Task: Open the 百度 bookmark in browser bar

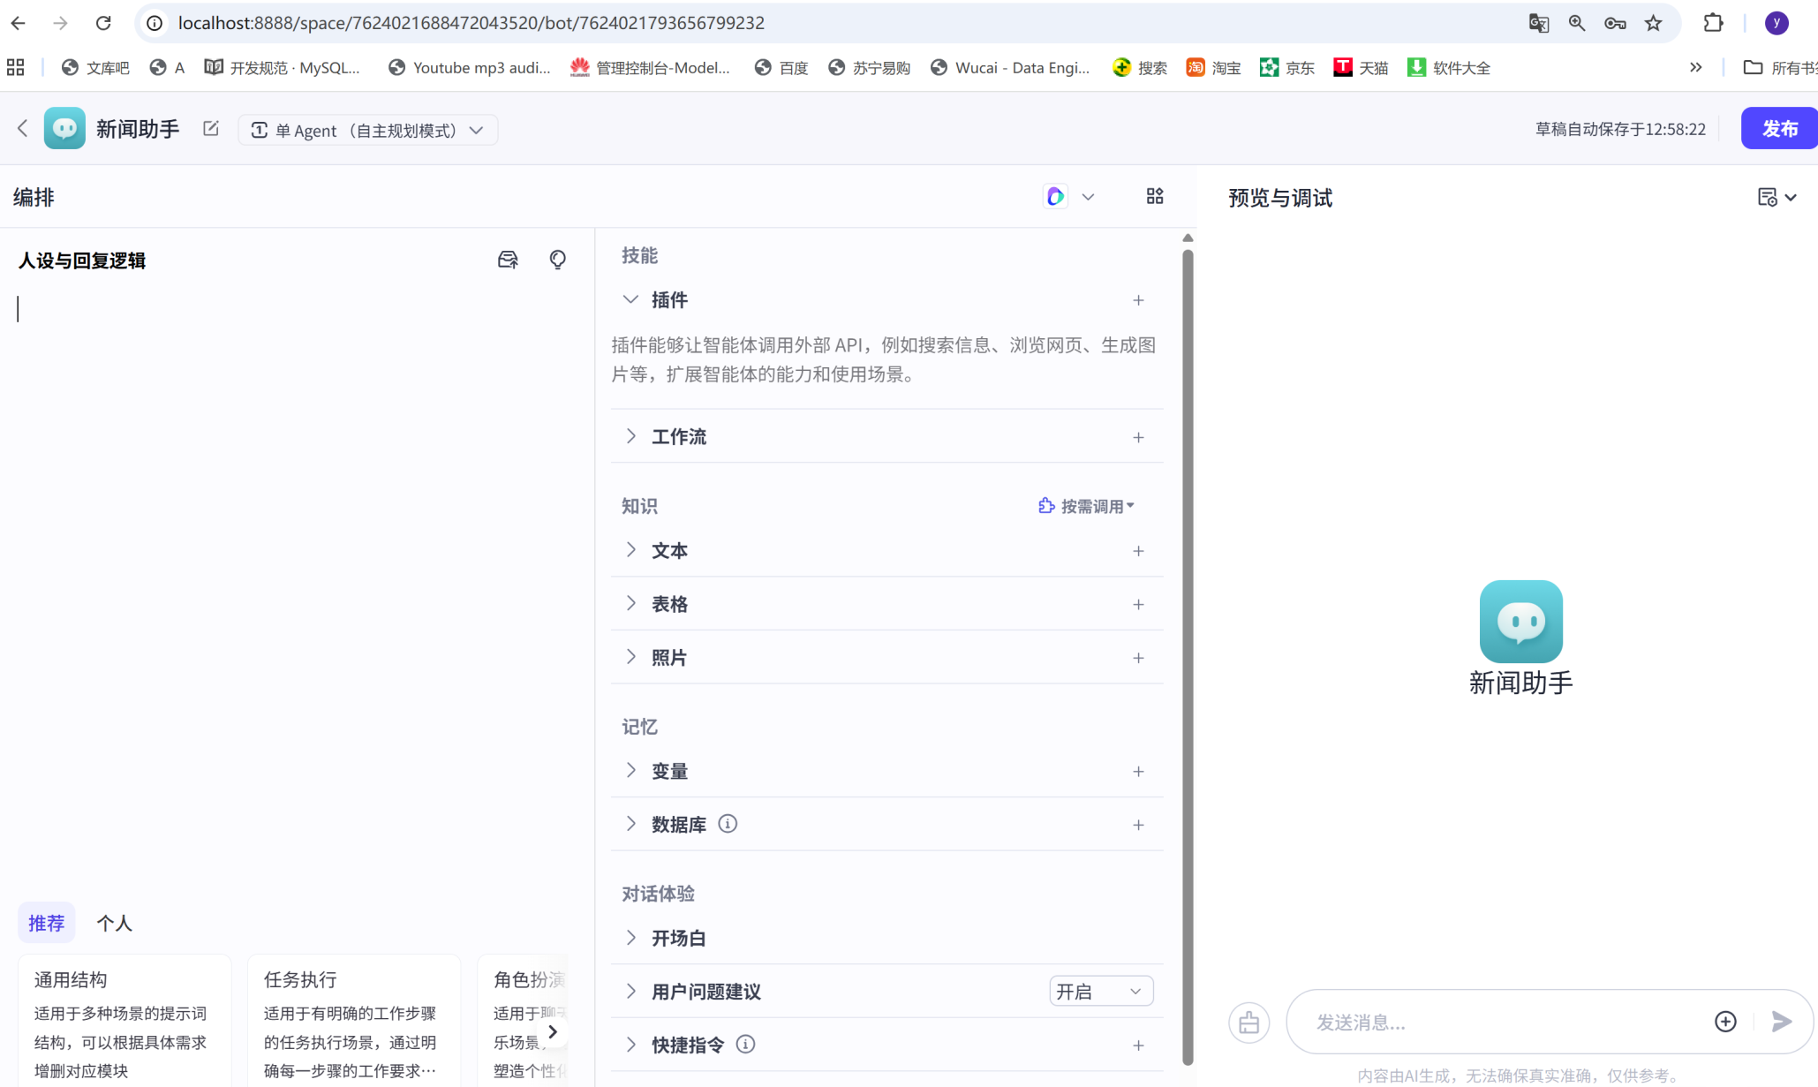Action: click(781, 67)
